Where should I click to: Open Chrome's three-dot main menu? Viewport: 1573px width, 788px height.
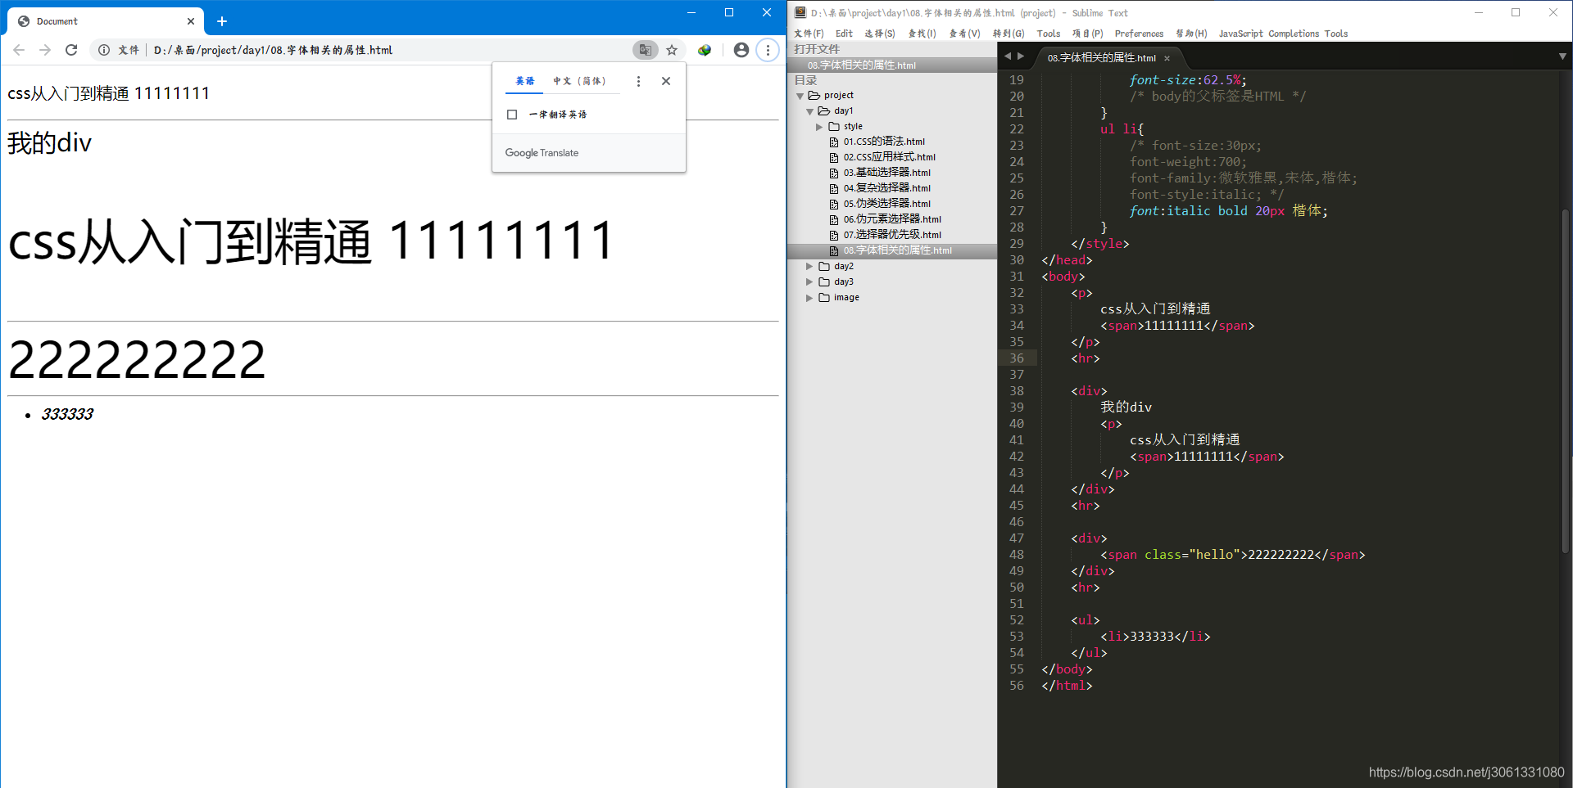[x=768, y=50]
